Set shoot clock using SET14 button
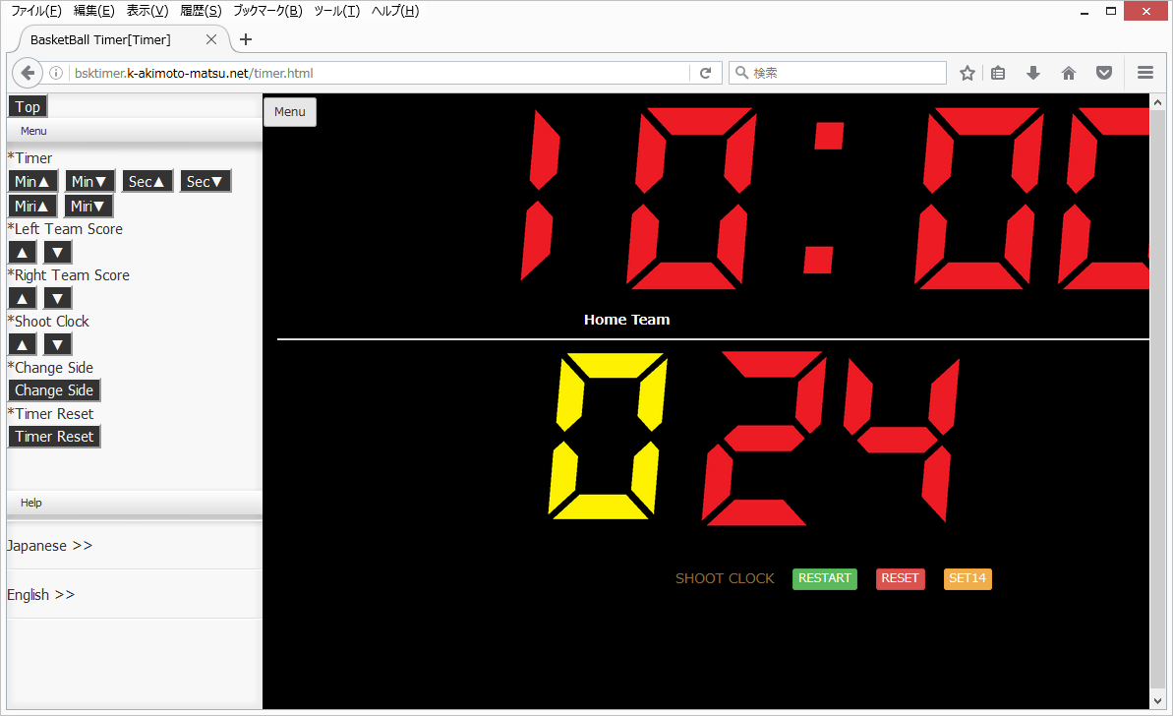Viewport: 1173px width, 716px height. point(968,578)
